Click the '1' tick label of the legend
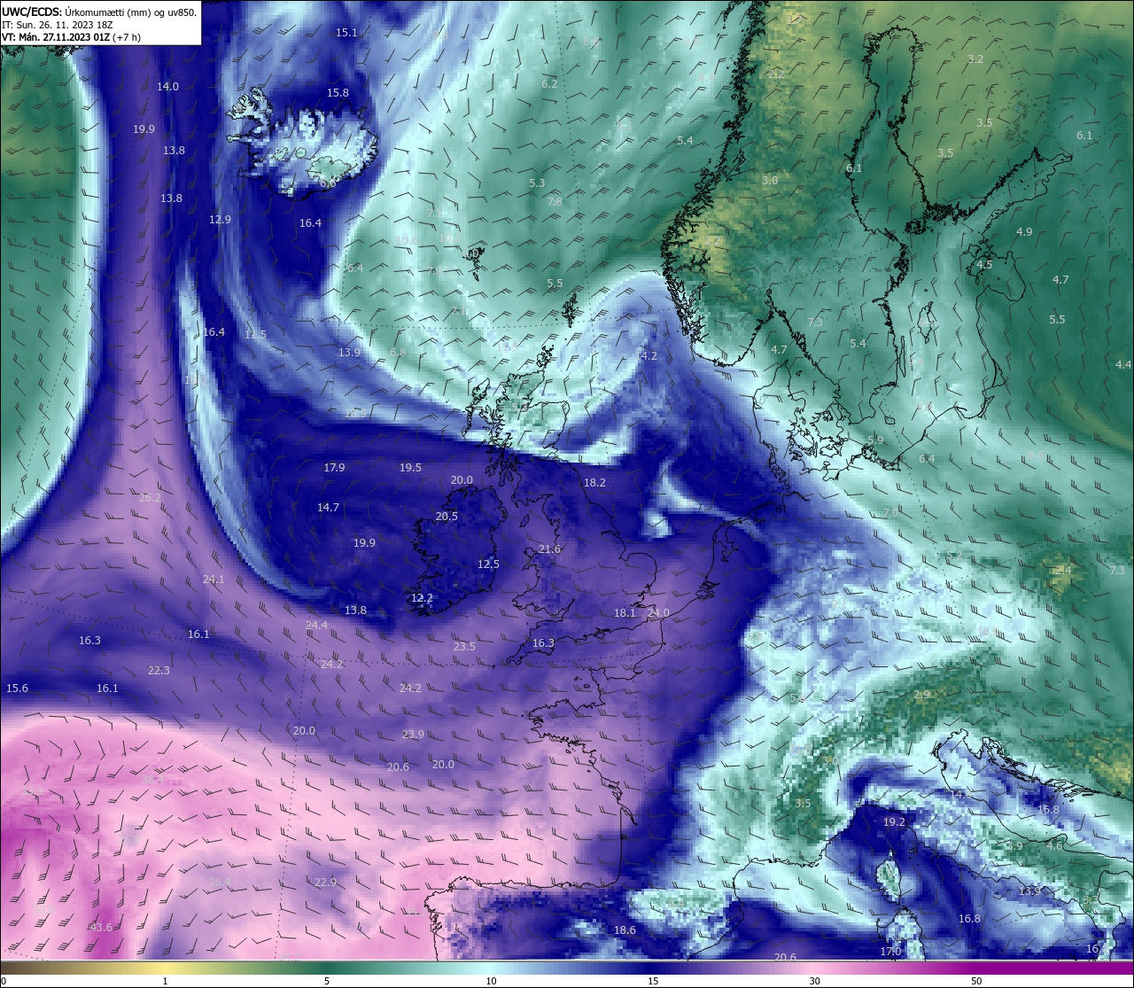Viewport: 1134px width, 988px height. pos(165,981)
